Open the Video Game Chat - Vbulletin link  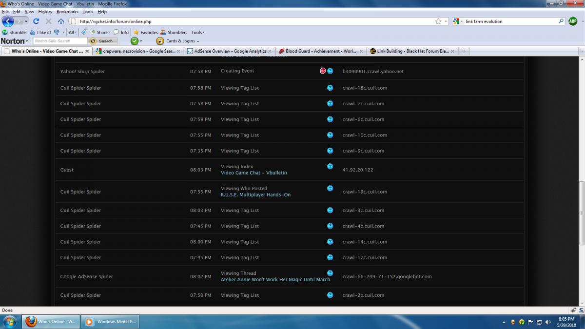[x=253, y=173]
